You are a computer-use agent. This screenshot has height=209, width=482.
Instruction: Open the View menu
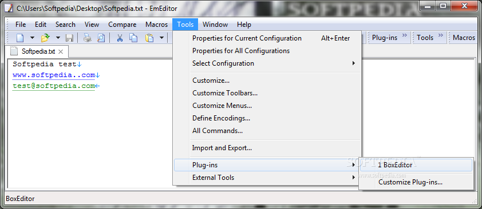click(x=92, y=25)
